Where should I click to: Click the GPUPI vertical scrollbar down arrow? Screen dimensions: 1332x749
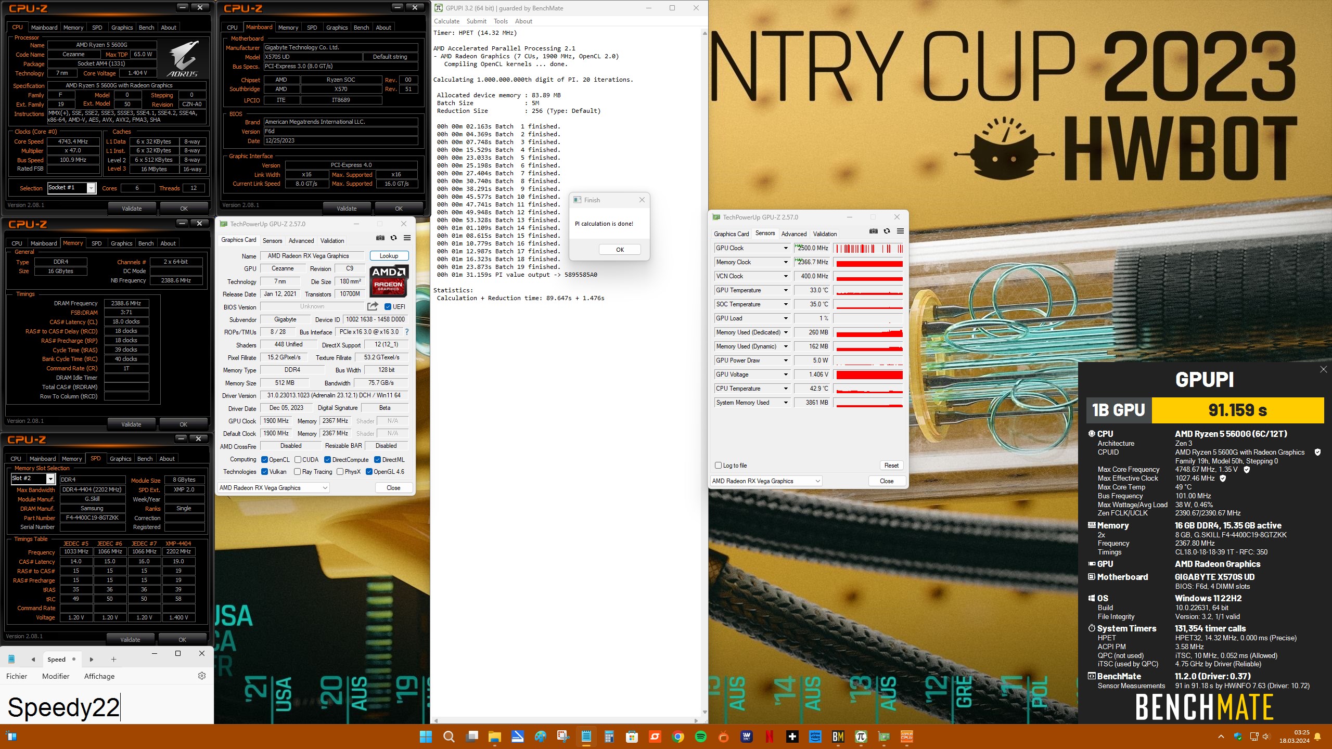click(705, 712)
